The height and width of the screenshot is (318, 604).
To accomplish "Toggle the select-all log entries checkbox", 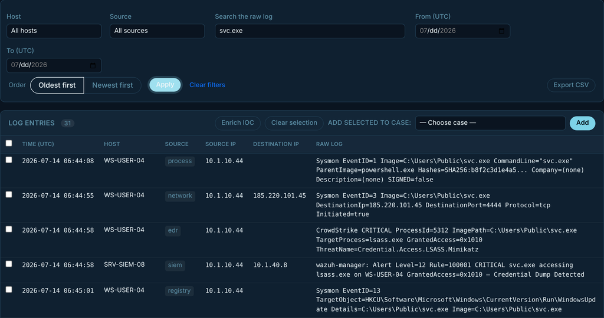I will (9, 144).
